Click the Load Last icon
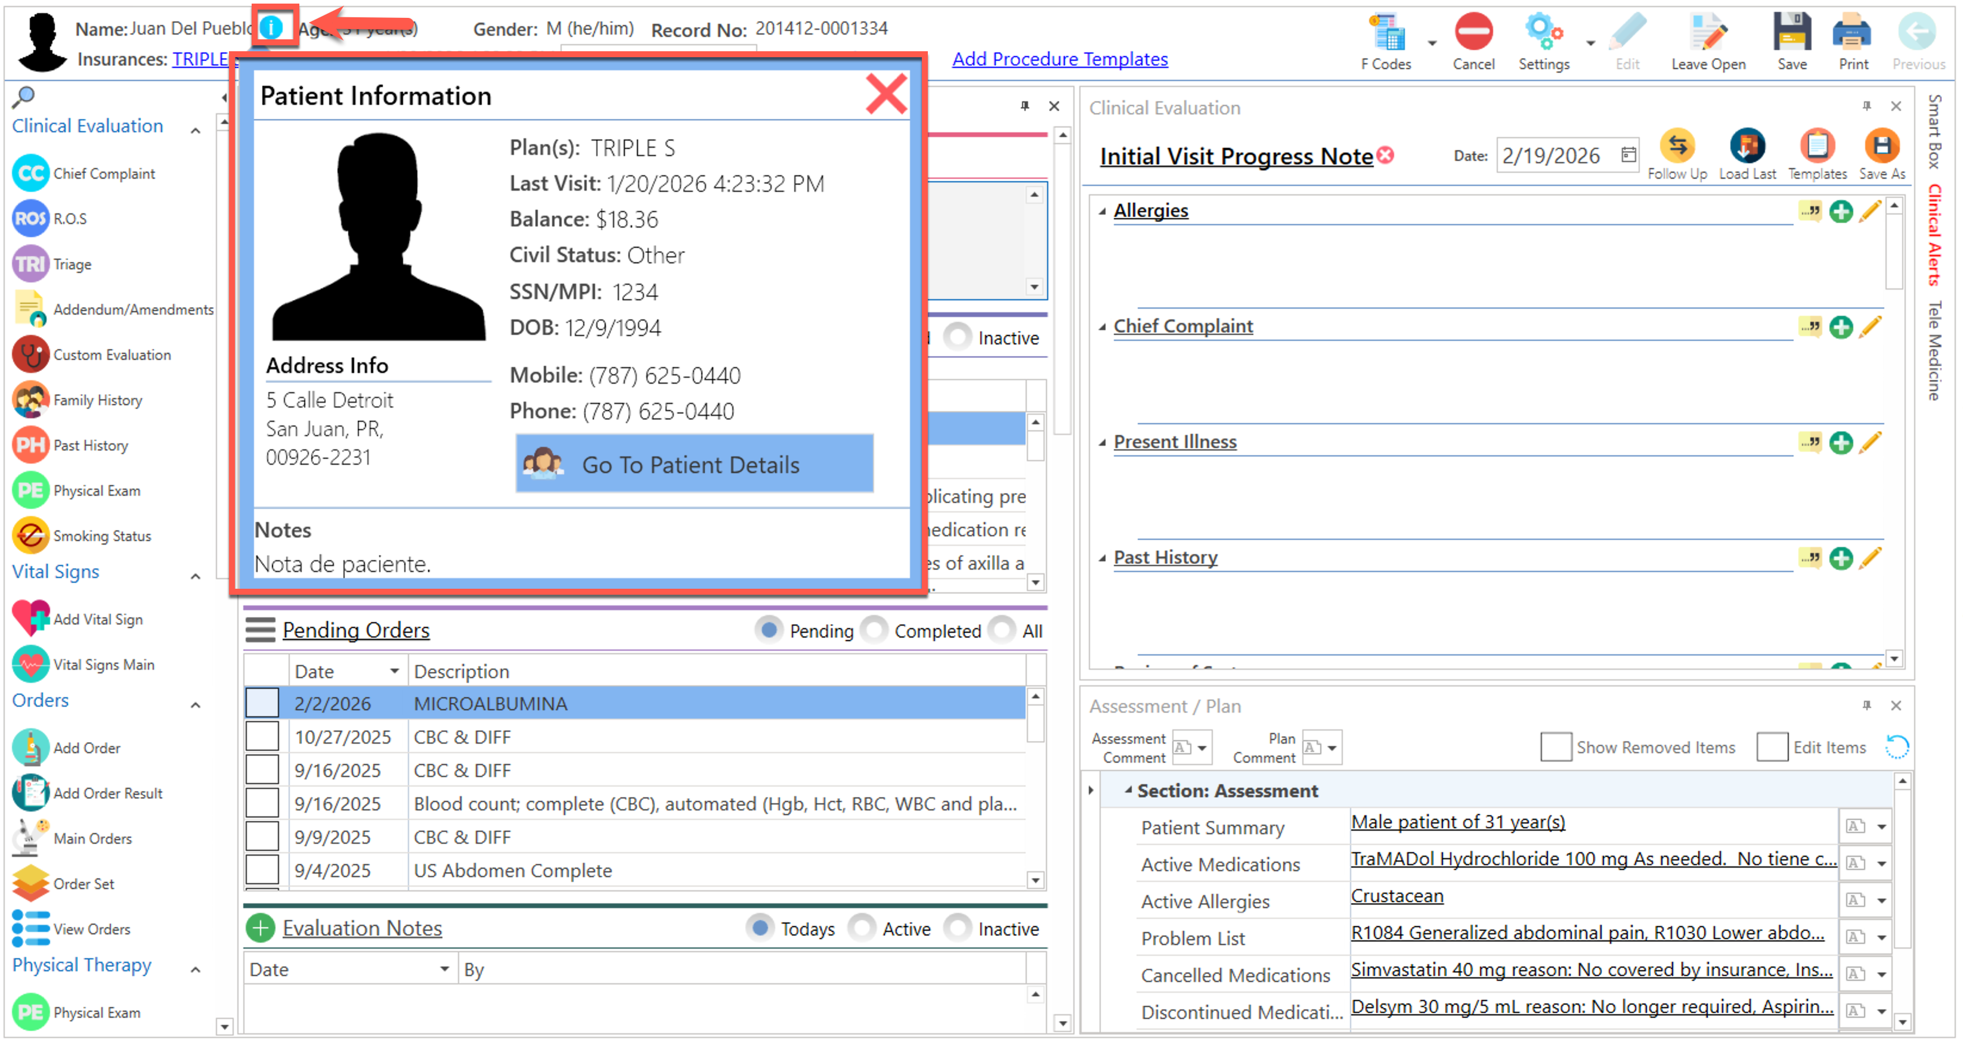This screenshot has height=1044, width=1963. coord(1746,146)
